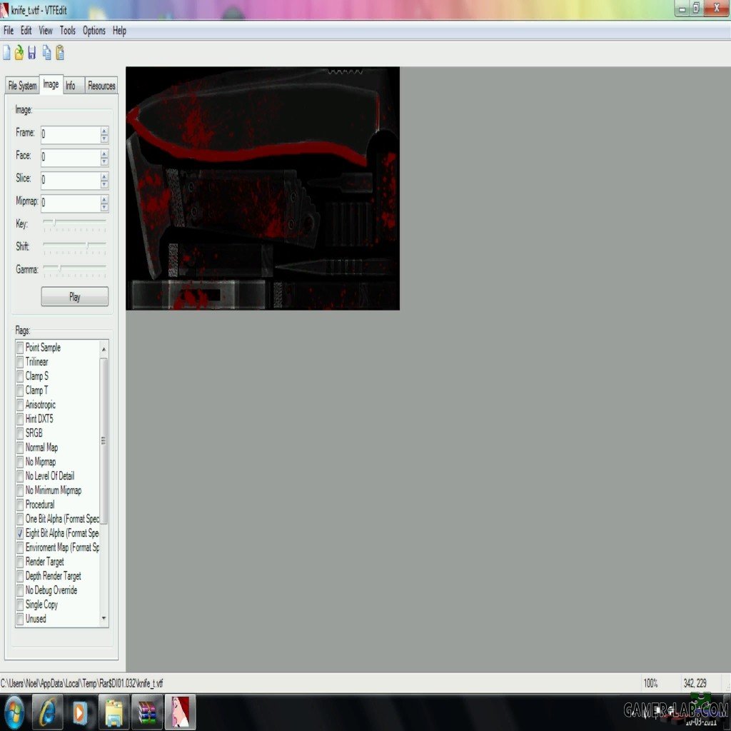Check the Hint DXT5 flag

20,419
